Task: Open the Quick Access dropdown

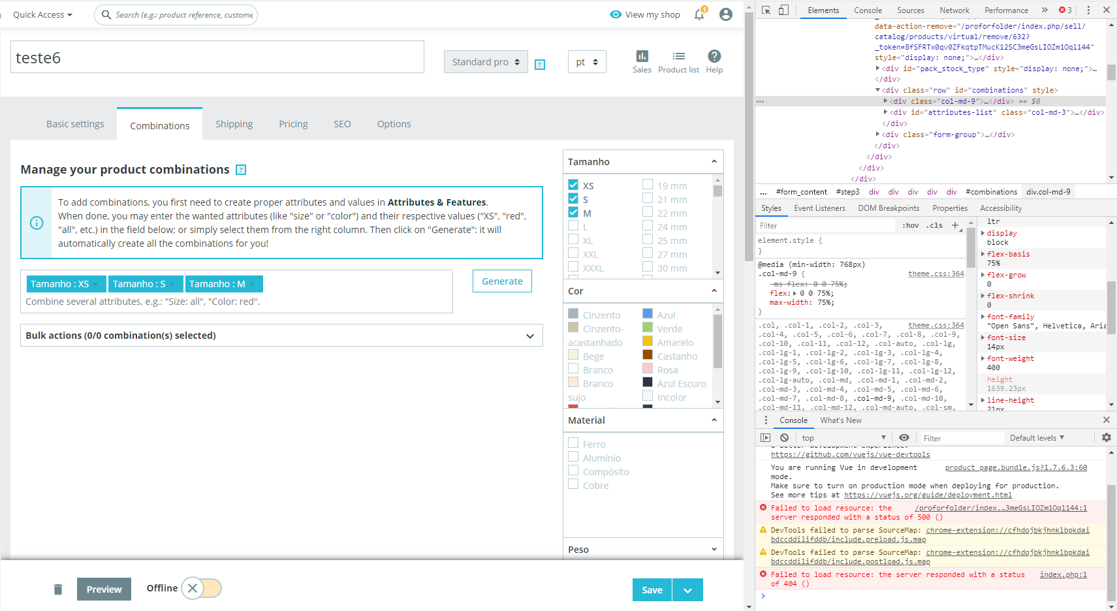Action: pos(42,14)
